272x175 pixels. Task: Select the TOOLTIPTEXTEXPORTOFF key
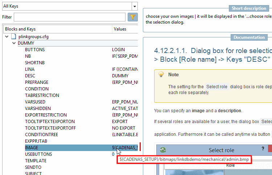point(50,128)
